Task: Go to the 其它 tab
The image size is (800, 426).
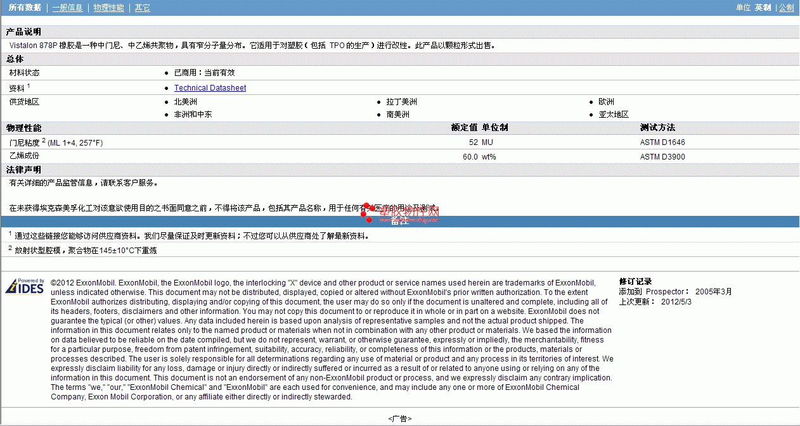Action: tap(143, 8)
